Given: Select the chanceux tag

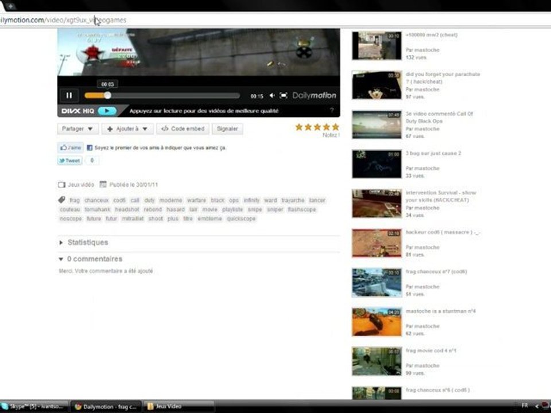Looking at the screenshot, I should (x=96, y=200).
